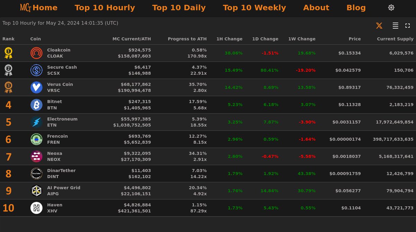
Task: Click the Haven coin logo
Action: (36, 208)
